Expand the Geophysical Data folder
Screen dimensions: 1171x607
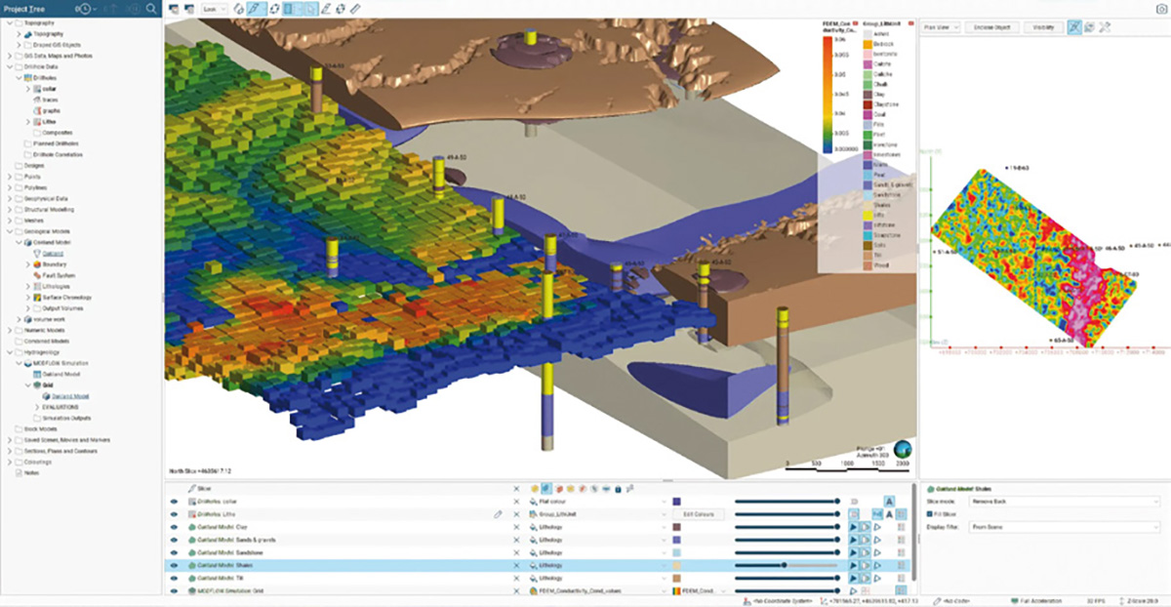10,198
